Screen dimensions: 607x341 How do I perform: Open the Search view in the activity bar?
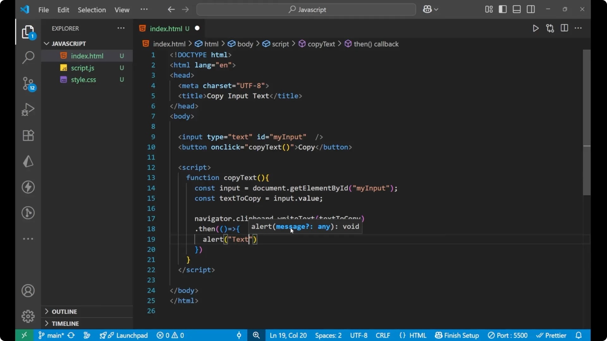point(28,58)
